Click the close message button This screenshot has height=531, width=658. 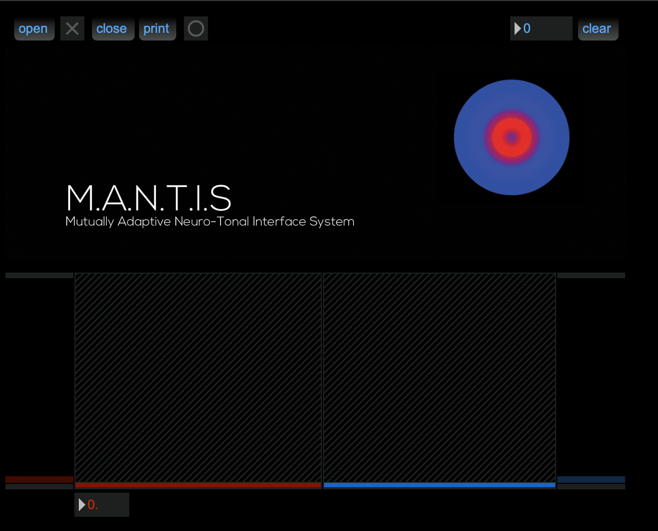(x=113, y=28)
